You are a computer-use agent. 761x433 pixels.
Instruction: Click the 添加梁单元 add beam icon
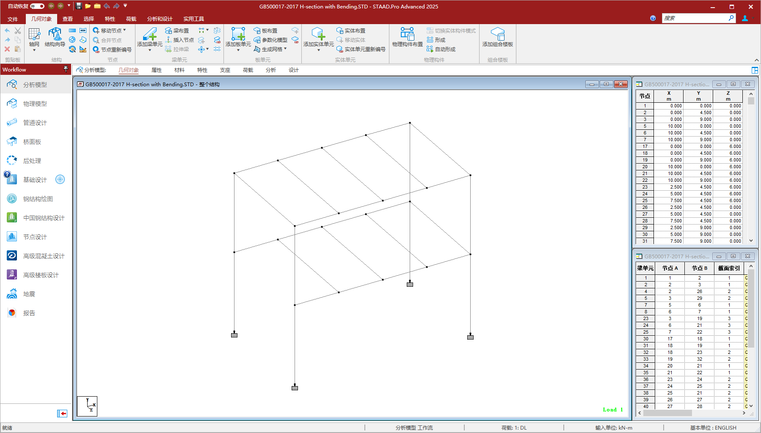click(150, 34)
